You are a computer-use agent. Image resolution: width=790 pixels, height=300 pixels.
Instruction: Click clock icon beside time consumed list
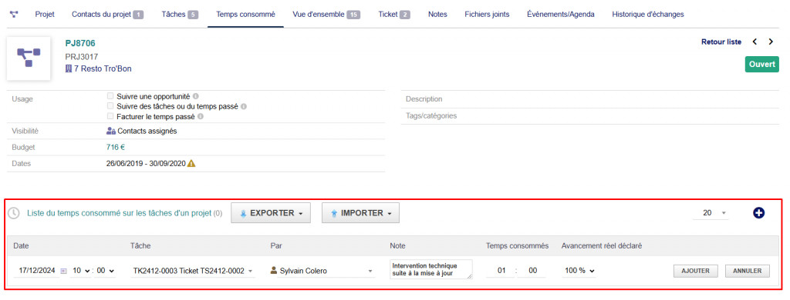[x=14, y=213]
